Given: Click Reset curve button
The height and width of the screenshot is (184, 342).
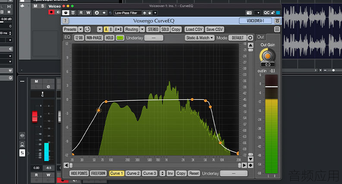Looking at the screenshot, I should coord(194,173).
